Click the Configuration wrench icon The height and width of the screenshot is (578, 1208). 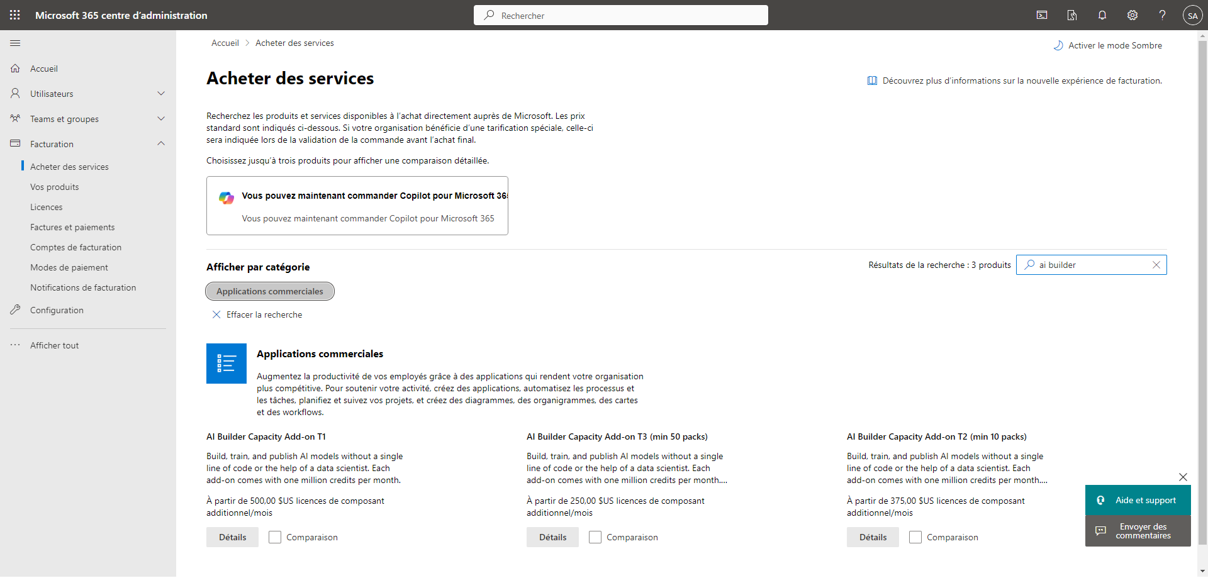click(x=15, y=309)
